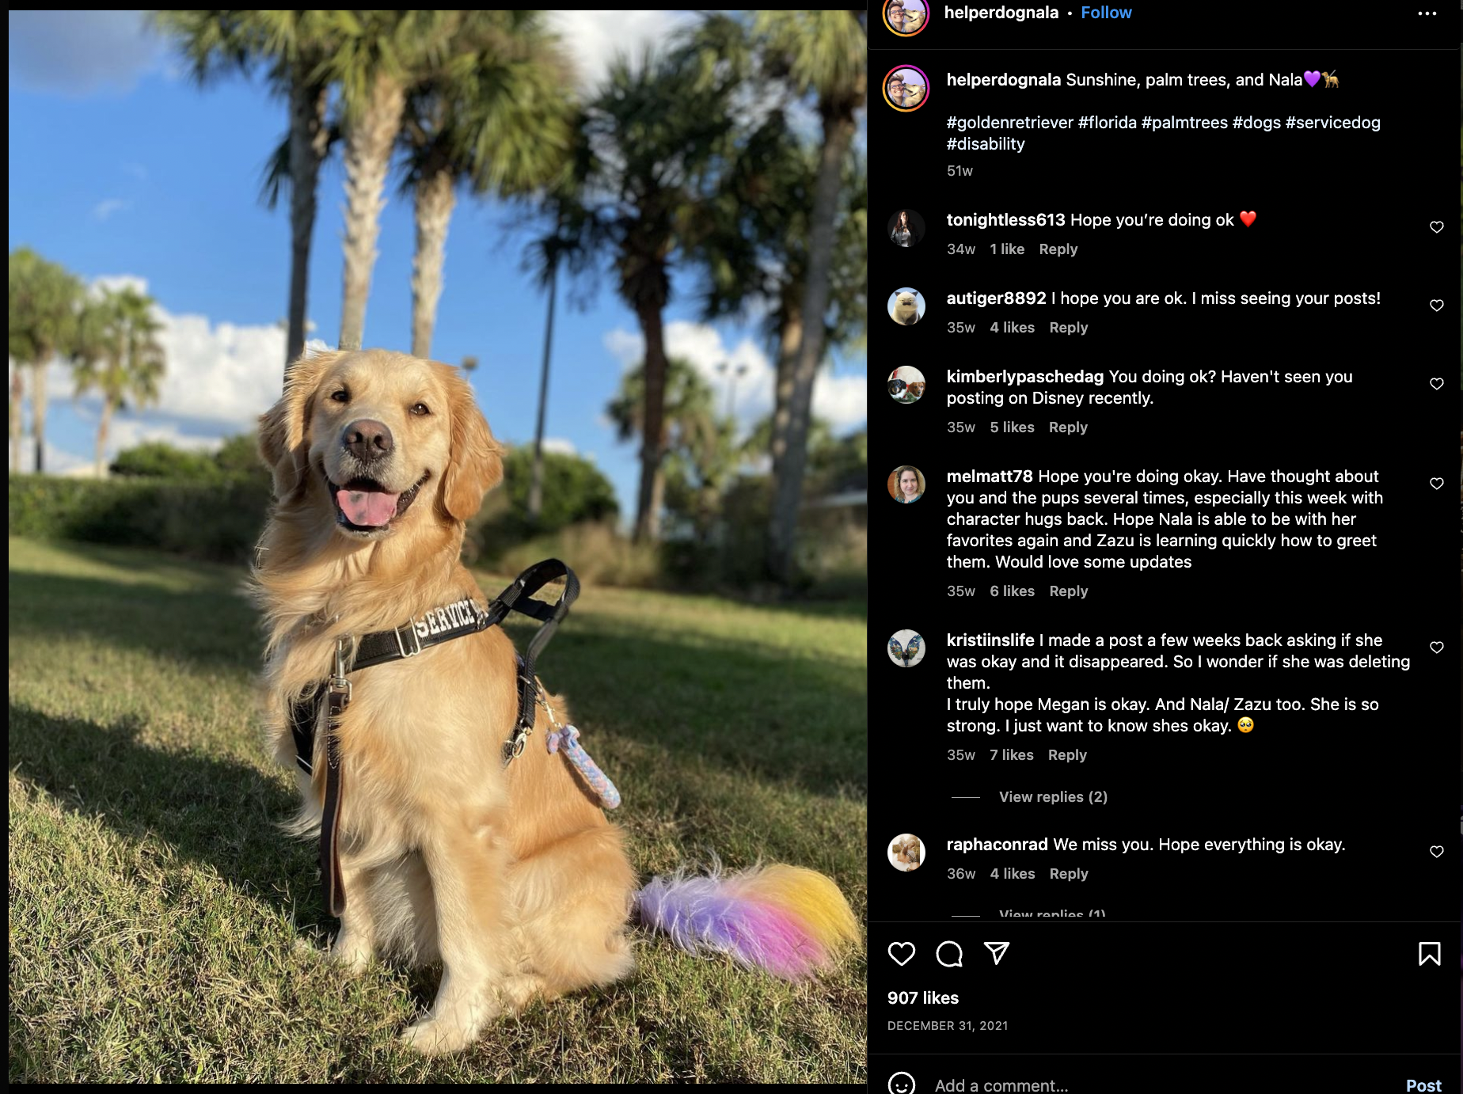Share post via paper plane icon

996,953
